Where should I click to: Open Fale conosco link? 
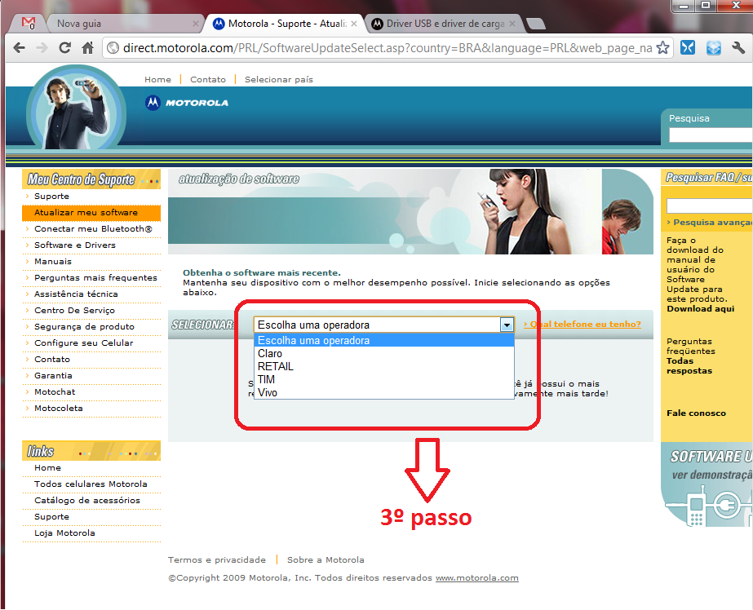[696, 413]
